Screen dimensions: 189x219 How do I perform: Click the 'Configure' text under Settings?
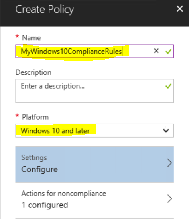click(x=39, y=169)
